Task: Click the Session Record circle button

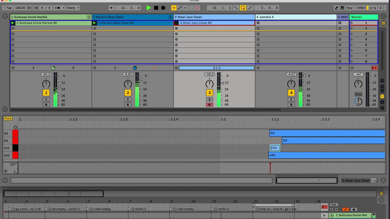Action: (x=197, y=8)
